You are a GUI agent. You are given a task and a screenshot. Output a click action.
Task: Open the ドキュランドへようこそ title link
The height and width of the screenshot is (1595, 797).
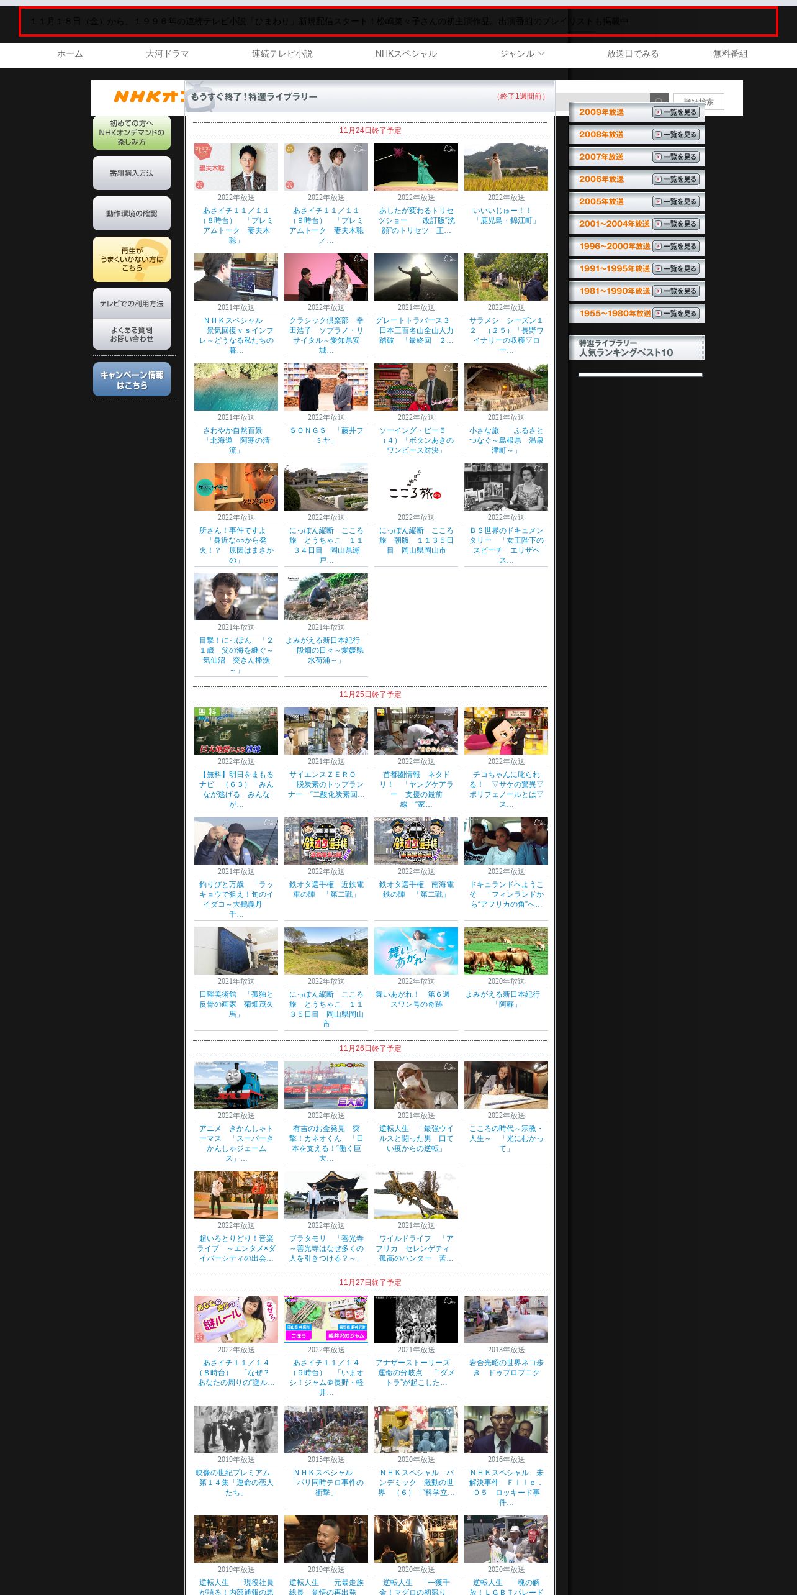(506, 895)
